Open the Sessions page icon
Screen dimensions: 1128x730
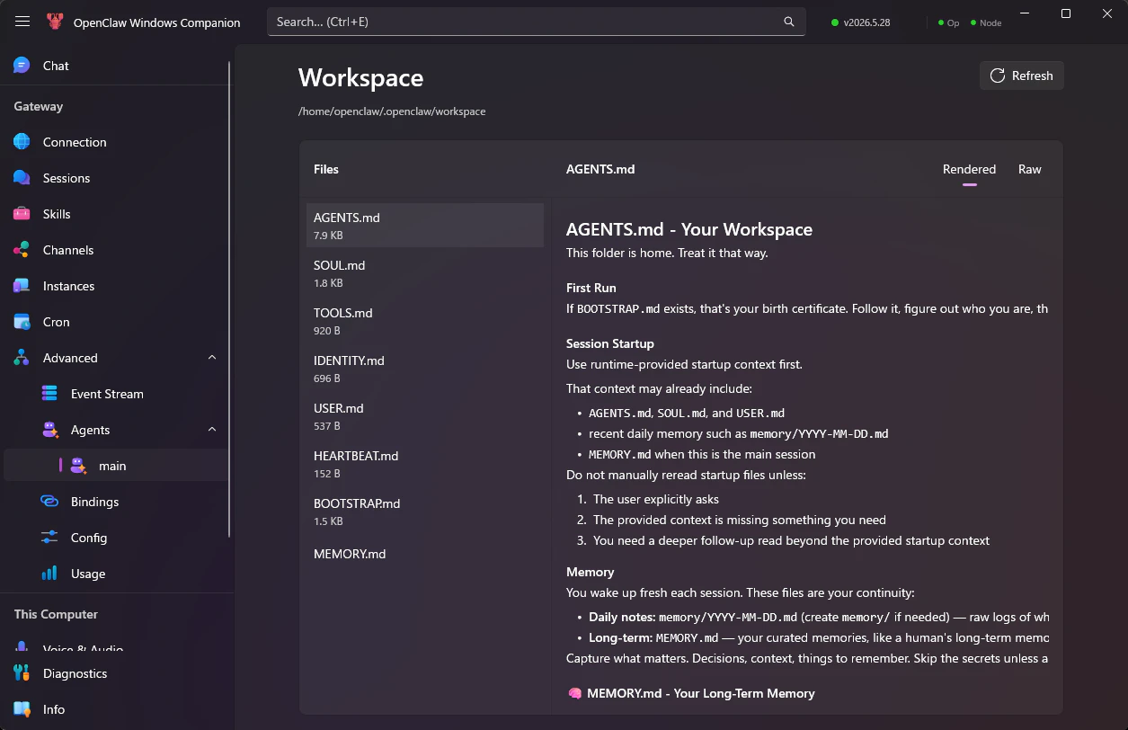[22, 178]
